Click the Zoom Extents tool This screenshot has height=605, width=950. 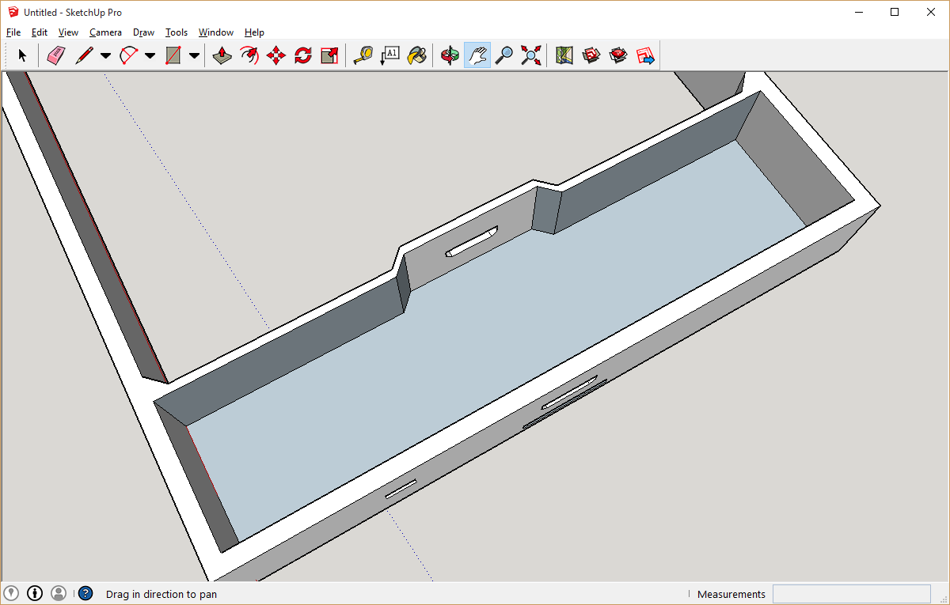(x=531, y=55)
